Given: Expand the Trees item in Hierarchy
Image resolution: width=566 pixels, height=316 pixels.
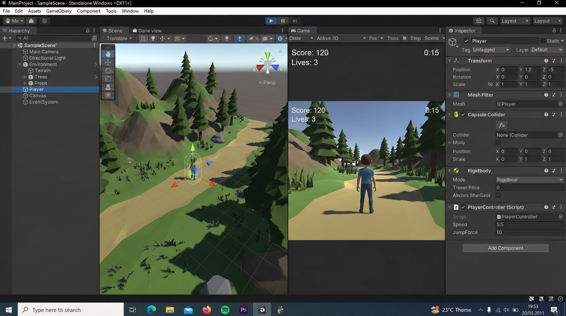Looking at the screenshot, I should click(x=25, y=77).
